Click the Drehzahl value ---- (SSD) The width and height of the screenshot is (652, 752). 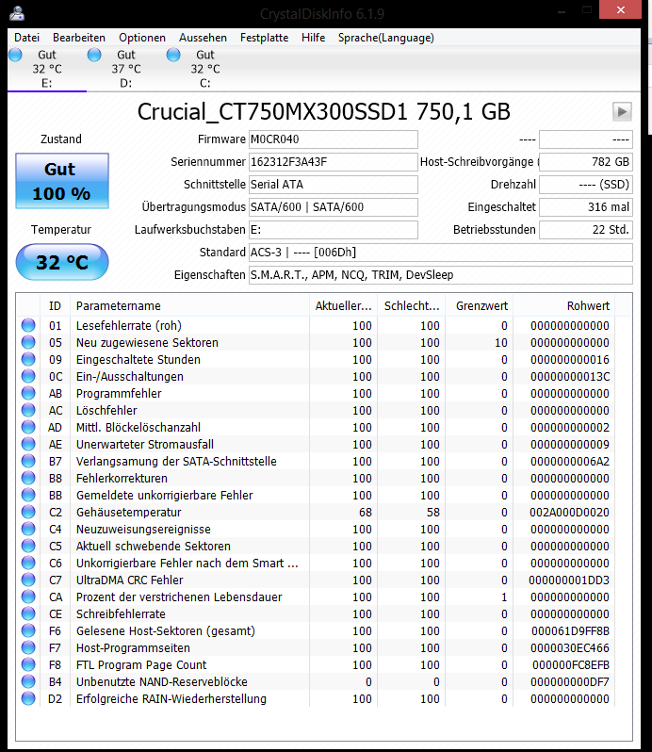point(586,185)
